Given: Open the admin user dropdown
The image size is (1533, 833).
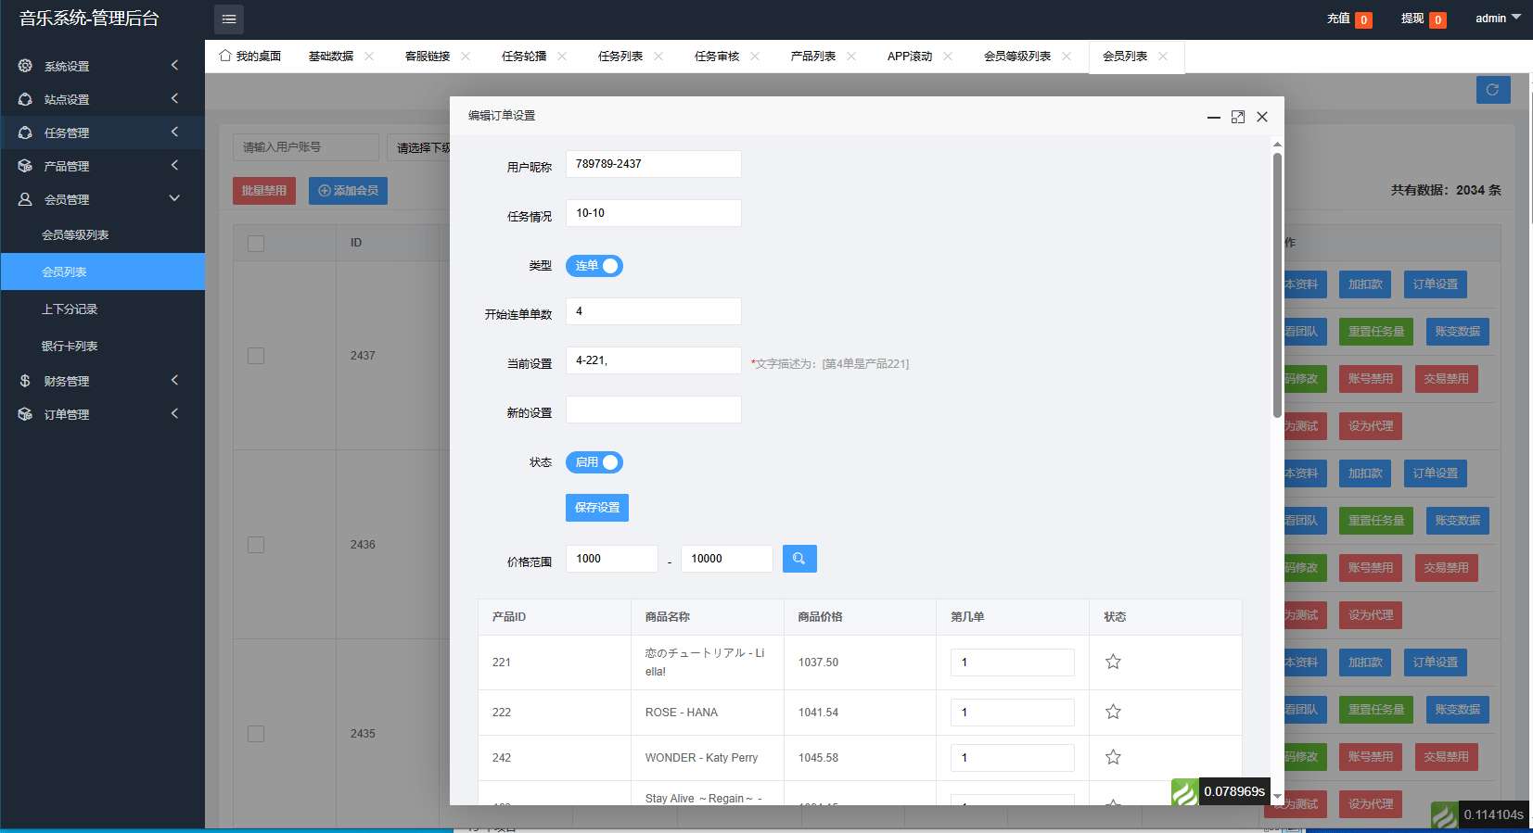Looking at the screenshot, I should (x=1498, y=19).
